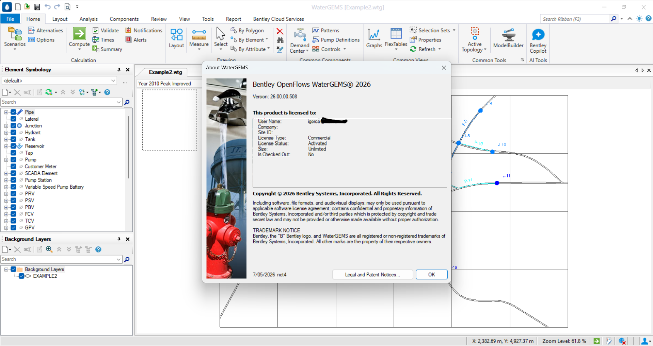This screenshot has height=346, width=653.
Task: Collapse the Background Layers tree node
Action: pos(6,269)
